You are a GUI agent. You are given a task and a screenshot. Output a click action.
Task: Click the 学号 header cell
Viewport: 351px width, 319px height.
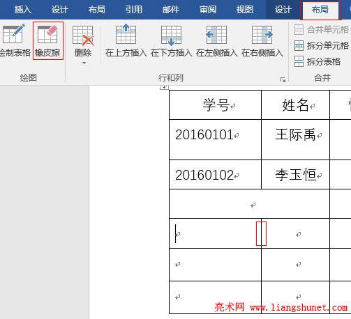pyautogui.click(x=216, y=105)
